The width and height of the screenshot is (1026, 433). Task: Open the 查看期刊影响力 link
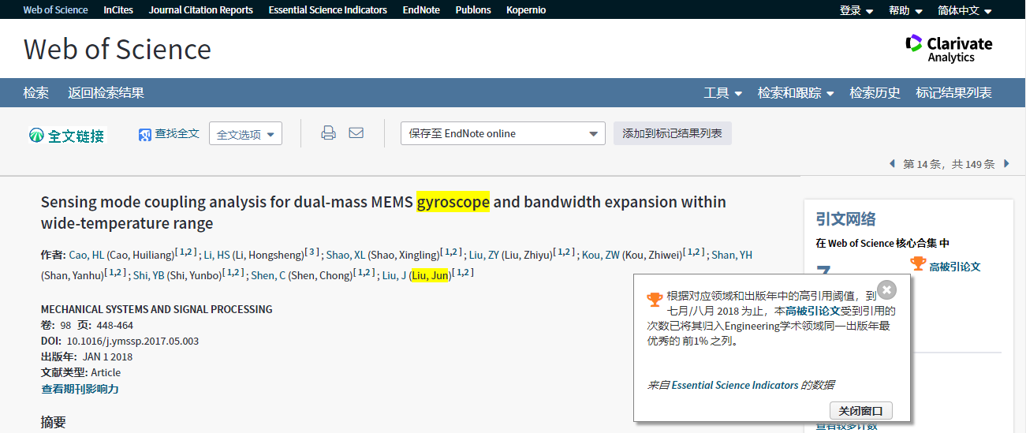(x=80, y=389)
